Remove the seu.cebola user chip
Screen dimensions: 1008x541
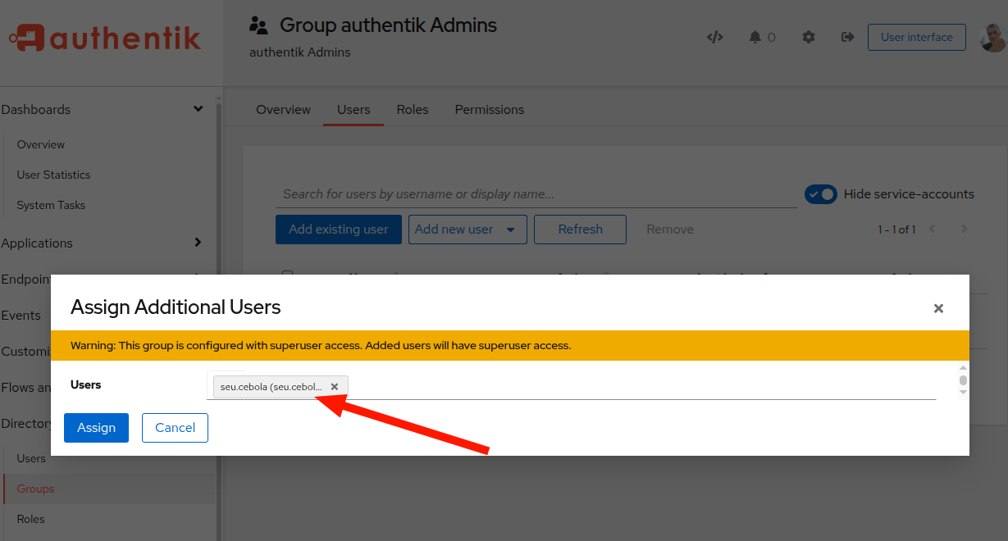(x=335, y=386)
